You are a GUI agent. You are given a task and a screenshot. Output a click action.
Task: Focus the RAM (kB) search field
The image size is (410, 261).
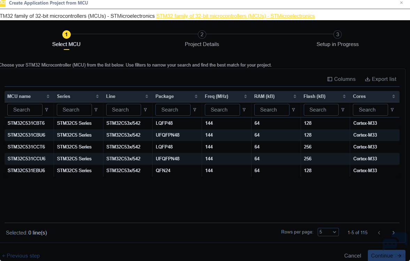click(272, 110)
